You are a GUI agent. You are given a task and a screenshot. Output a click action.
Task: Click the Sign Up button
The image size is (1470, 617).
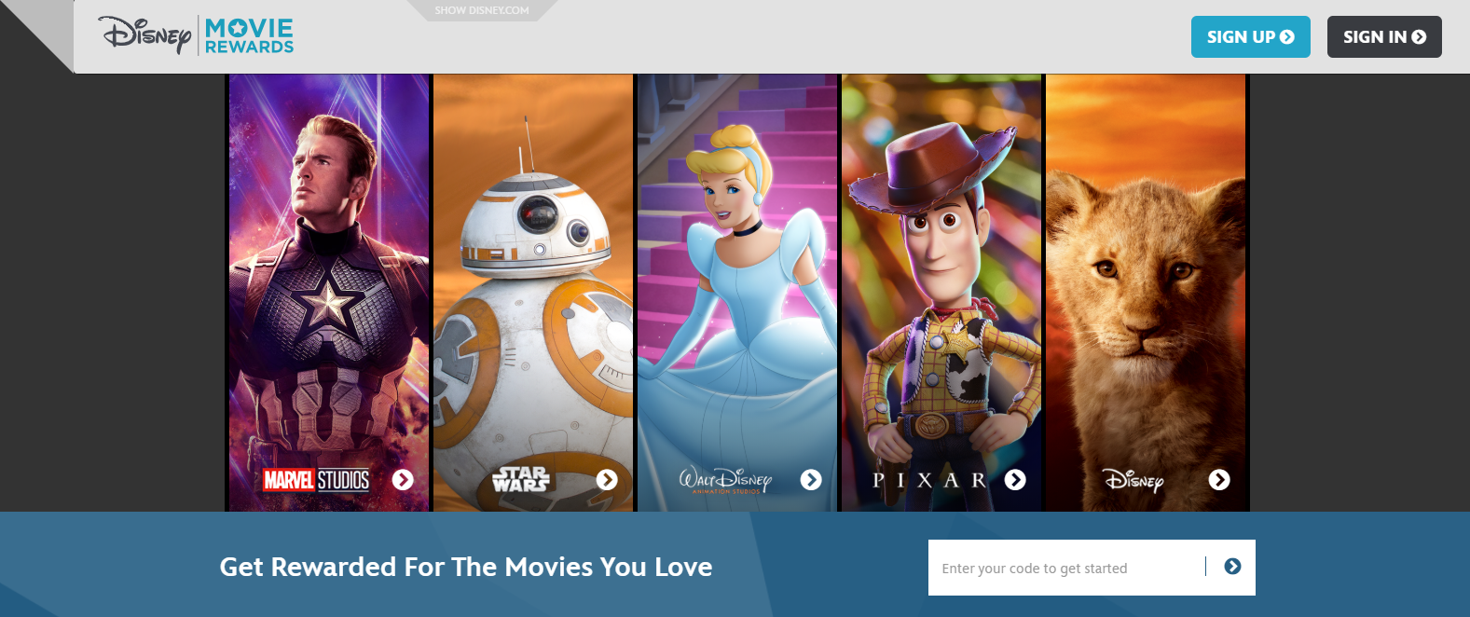coord(1250,36)
